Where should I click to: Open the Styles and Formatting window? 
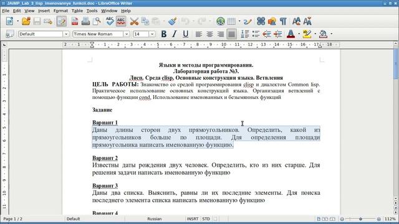10,34
